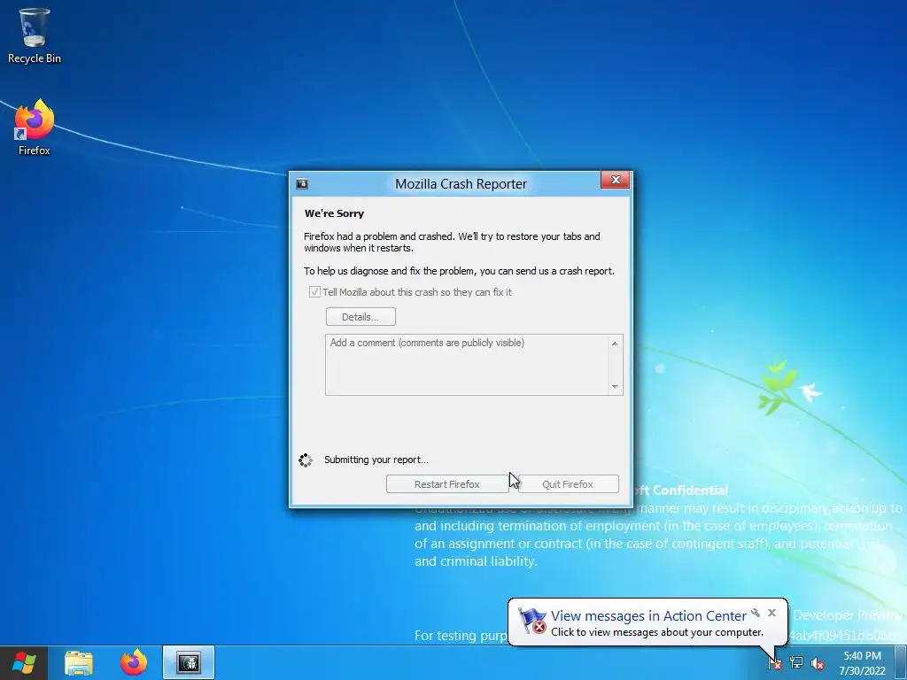This screenshot has width=907, height=680.
Task: Open the clock showing 5:40 PM
Action: (x=862, y=663)
